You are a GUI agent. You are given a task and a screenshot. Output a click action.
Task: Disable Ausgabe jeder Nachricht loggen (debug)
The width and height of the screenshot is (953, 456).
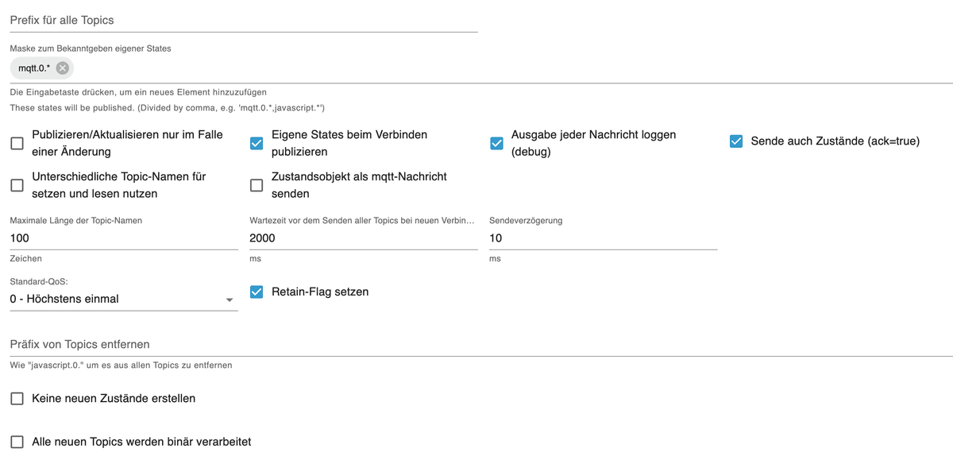coord(496,143)
